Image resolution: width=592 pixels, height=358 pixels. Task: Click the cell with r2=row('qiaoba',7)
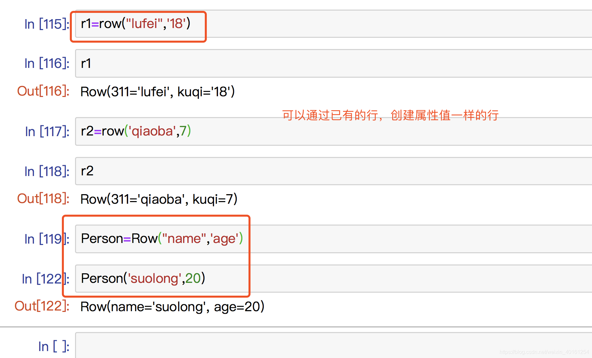point(334,131)
